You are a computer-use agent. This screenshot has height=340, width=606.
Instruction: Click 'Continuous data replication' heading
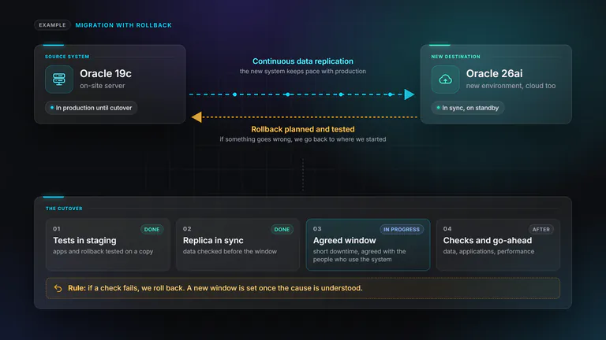(x=303, y=61)
